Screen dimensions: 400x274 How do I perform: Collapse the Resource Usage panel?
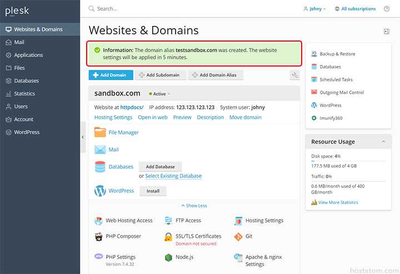383,142
